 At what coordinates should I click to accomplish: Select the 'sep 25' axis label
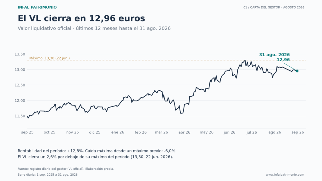pyautogui.click(x=27, y=132)
